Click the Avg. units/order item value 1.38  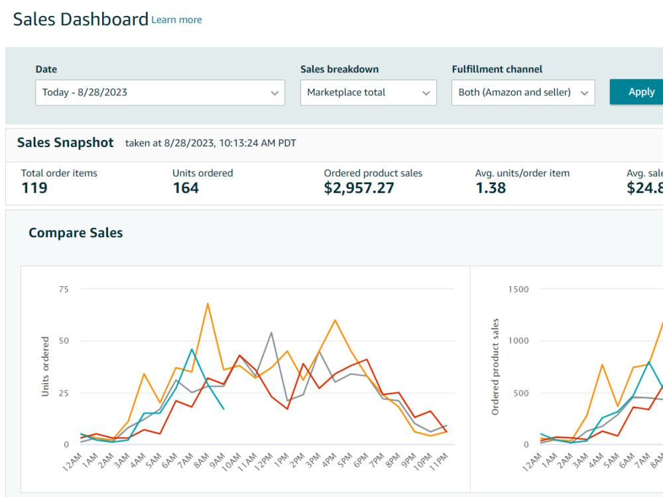pos(491,188)
